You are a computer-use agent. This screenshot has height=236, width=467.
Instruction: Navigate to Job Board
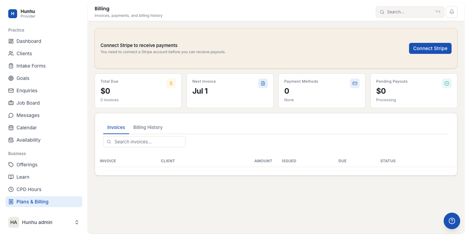click(44, 103)
